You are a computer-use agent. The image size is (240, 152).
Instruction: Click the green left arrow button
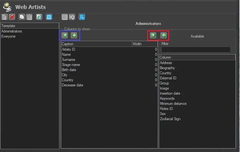pyautogui.click(x=163, y=35)
